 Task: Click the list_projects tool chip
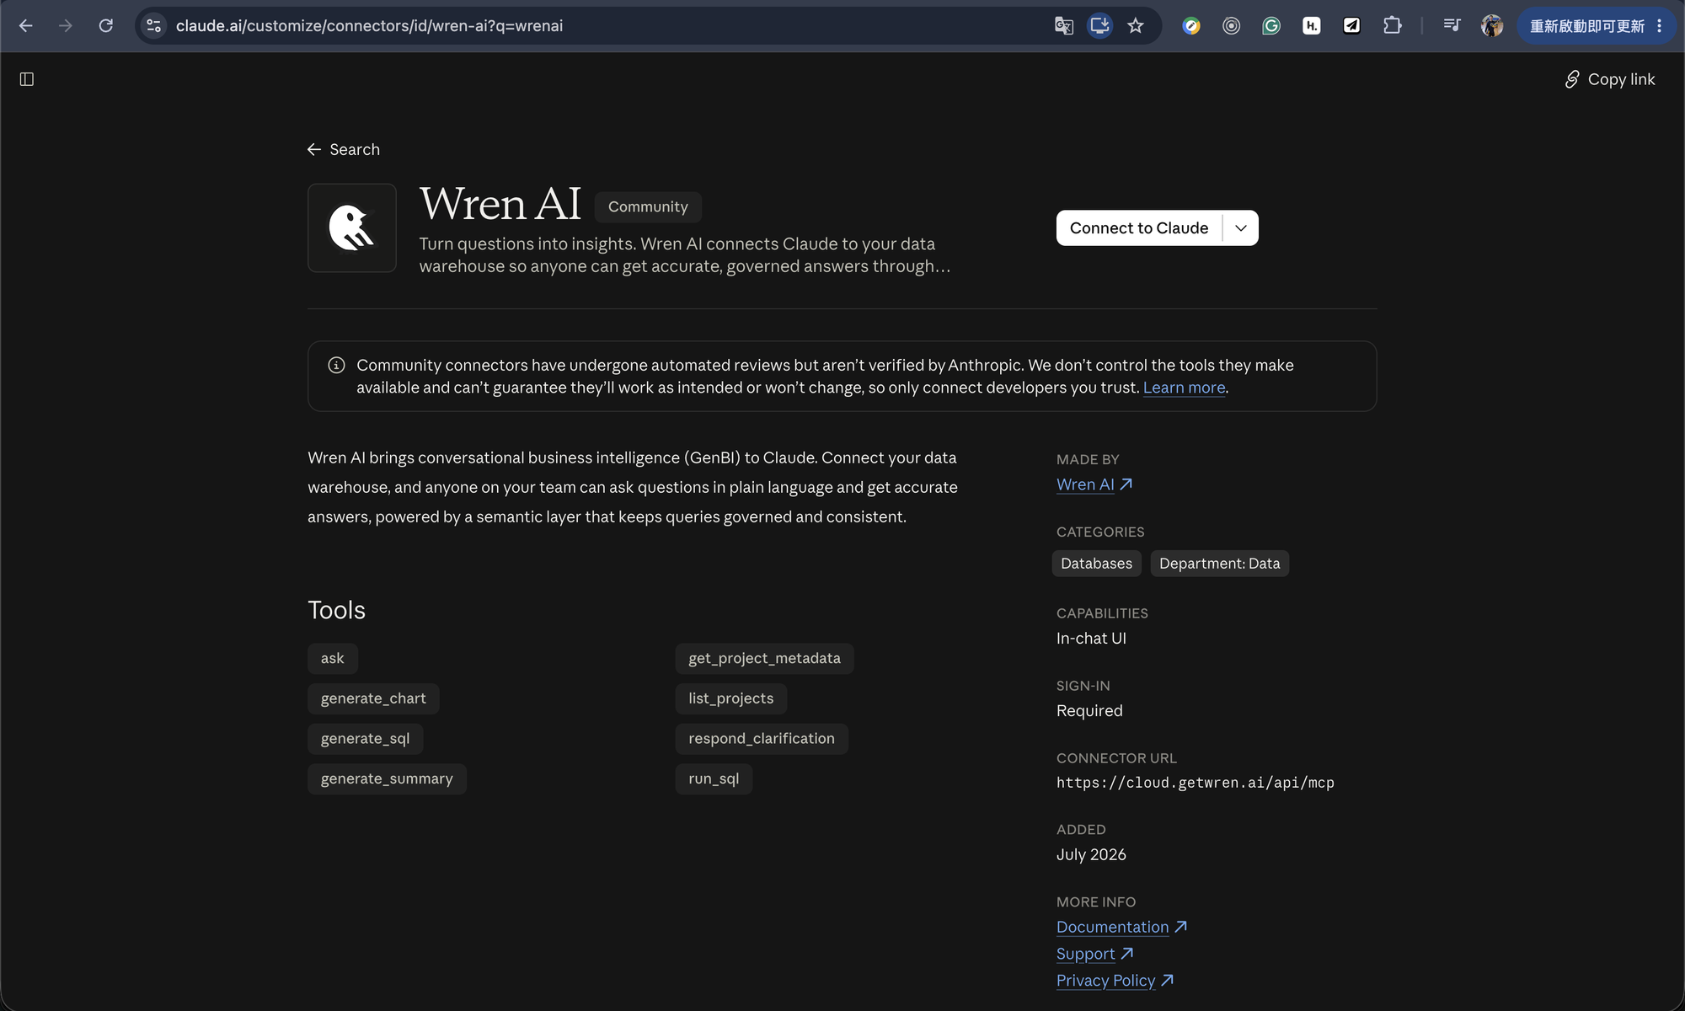(730, 698)
